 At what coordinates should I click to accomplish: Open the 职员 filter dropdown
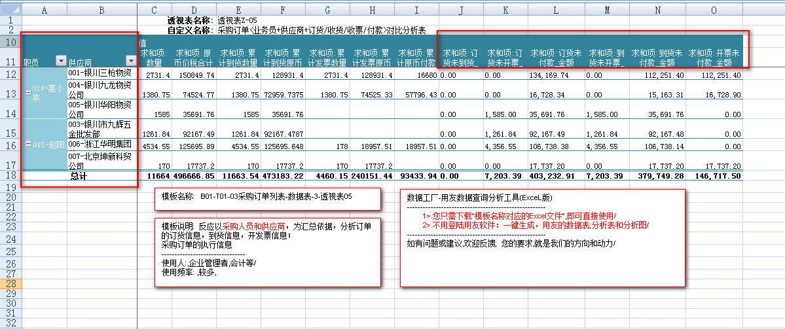tap(61, 61)
